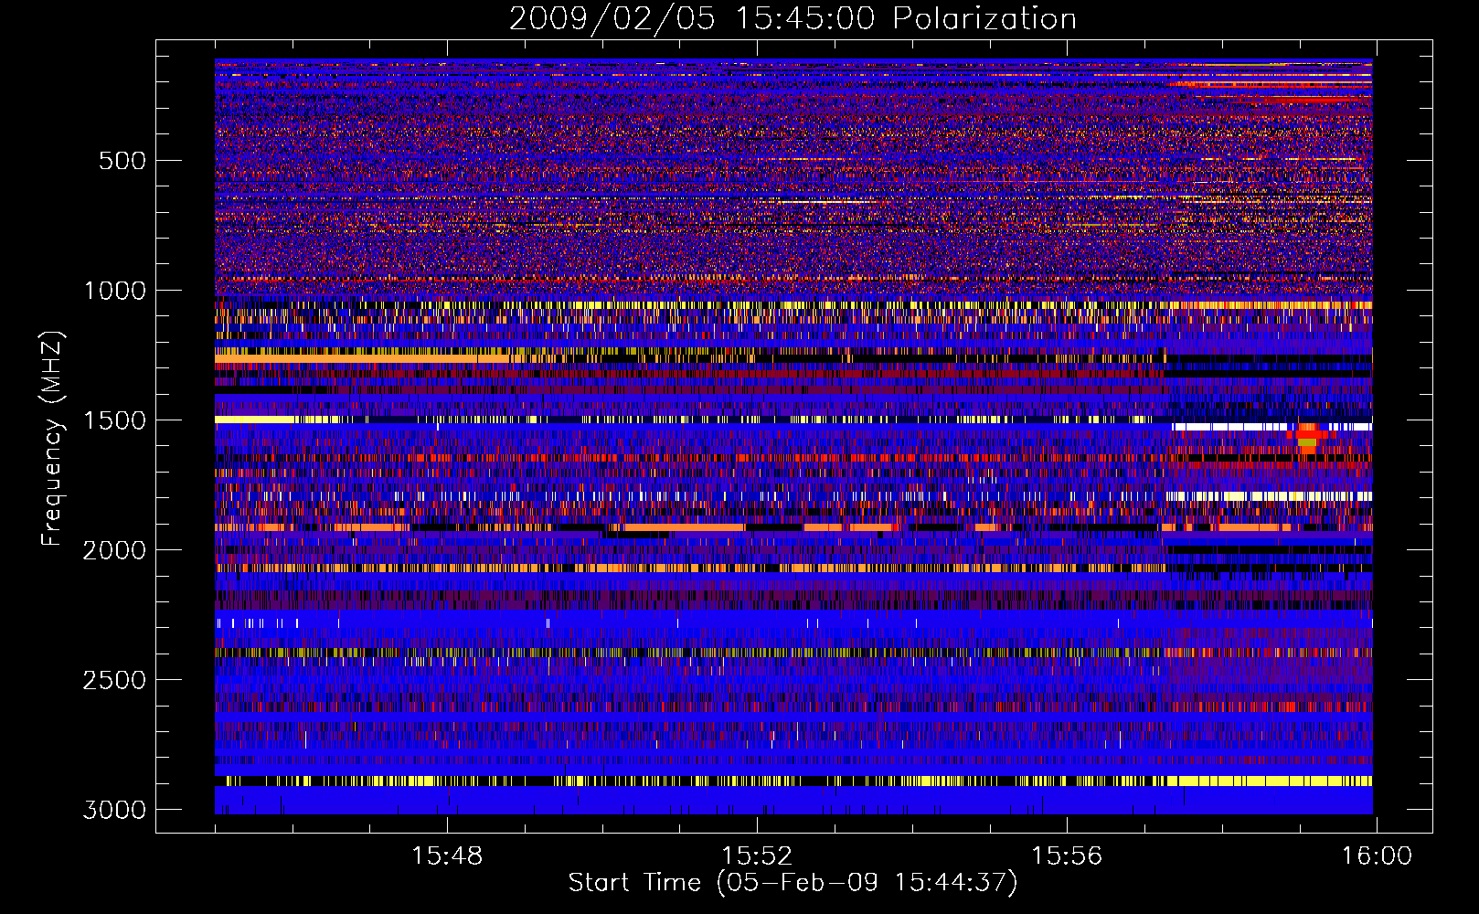The height and width of the screenshot is (914, 1479).
Task: Click the 3000 frequency tick label
Action: [x=114, y=810]
